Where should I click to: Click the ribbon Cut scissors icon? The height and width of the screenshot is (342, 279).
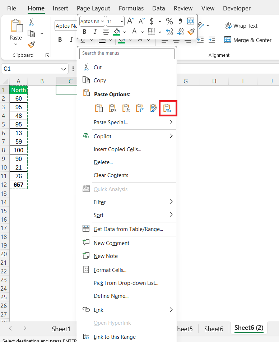31,22
